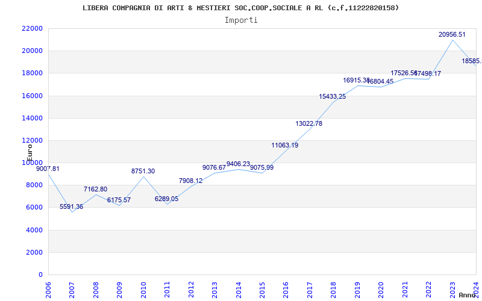Click the data label 16804.45

click(380, 81)
